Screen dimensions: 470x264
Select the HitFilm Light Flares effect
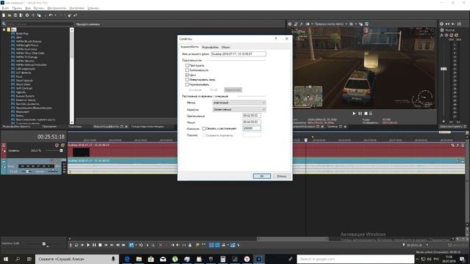27,45
